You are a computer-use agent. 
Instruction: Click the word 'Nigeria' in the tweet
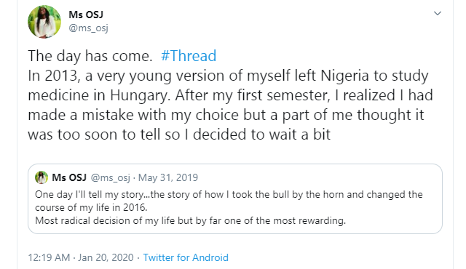(344, 76)
